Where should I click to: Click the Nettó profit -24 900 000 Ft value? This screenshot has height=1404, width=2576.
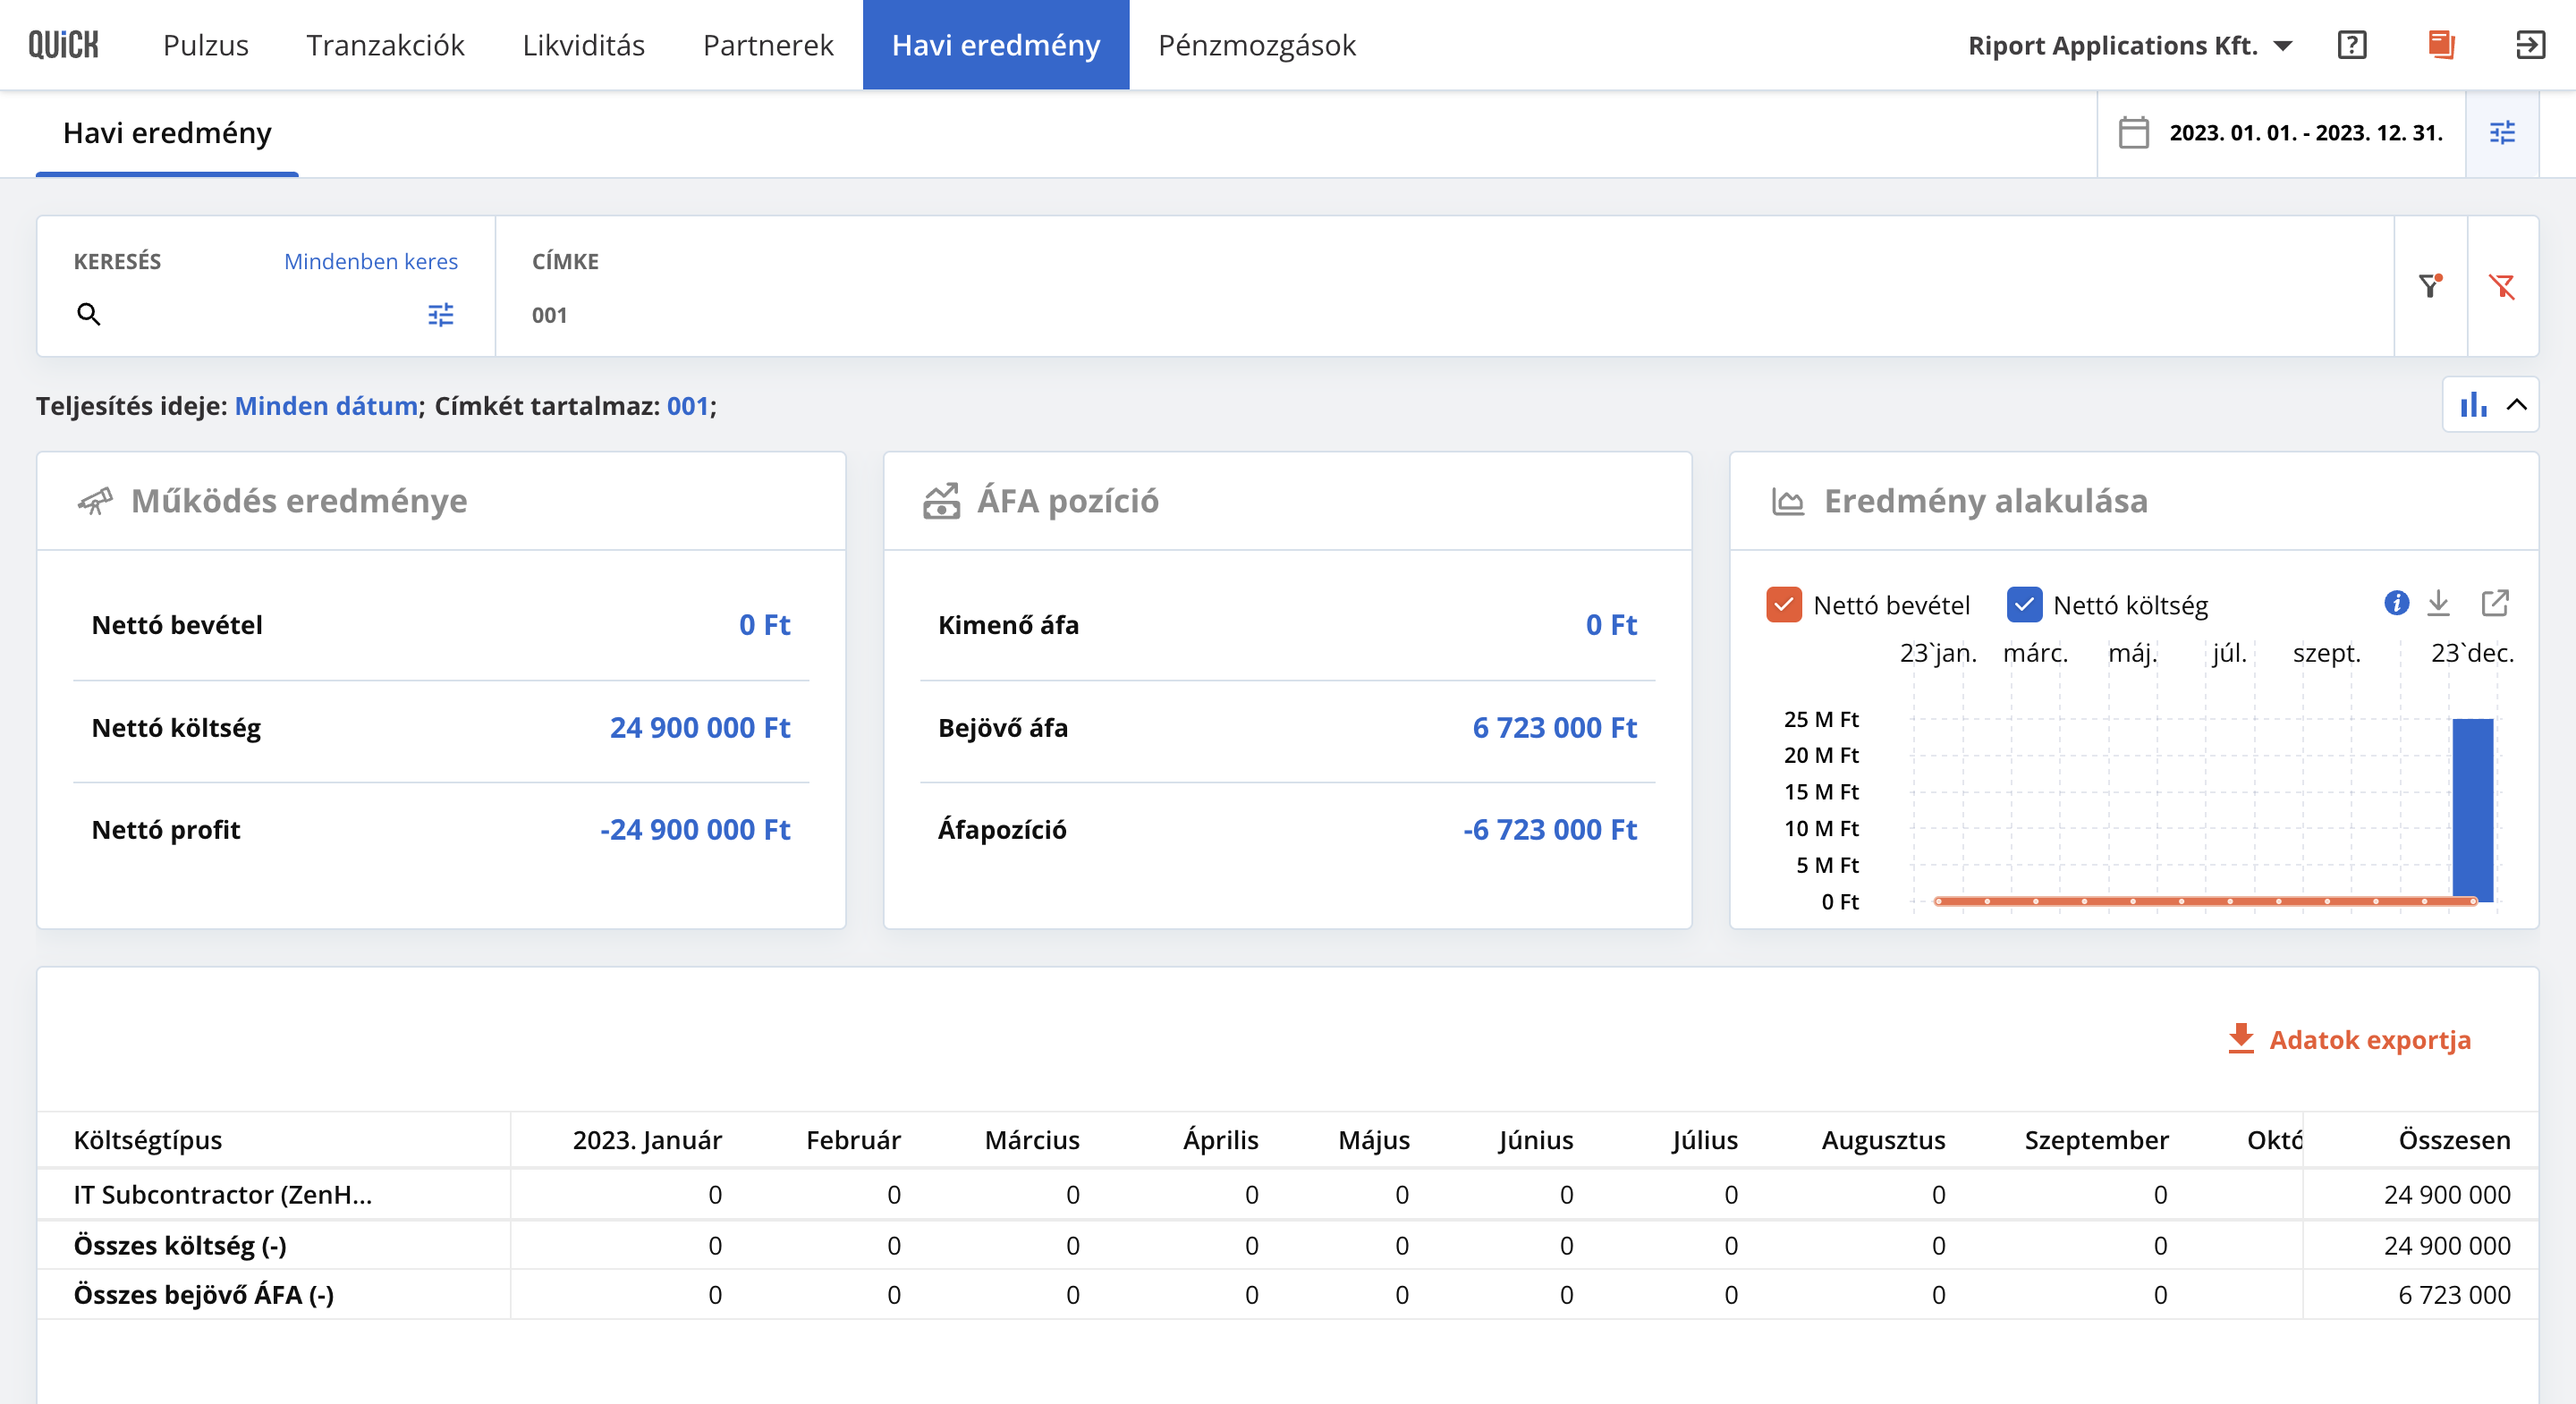tap(695, 829)
